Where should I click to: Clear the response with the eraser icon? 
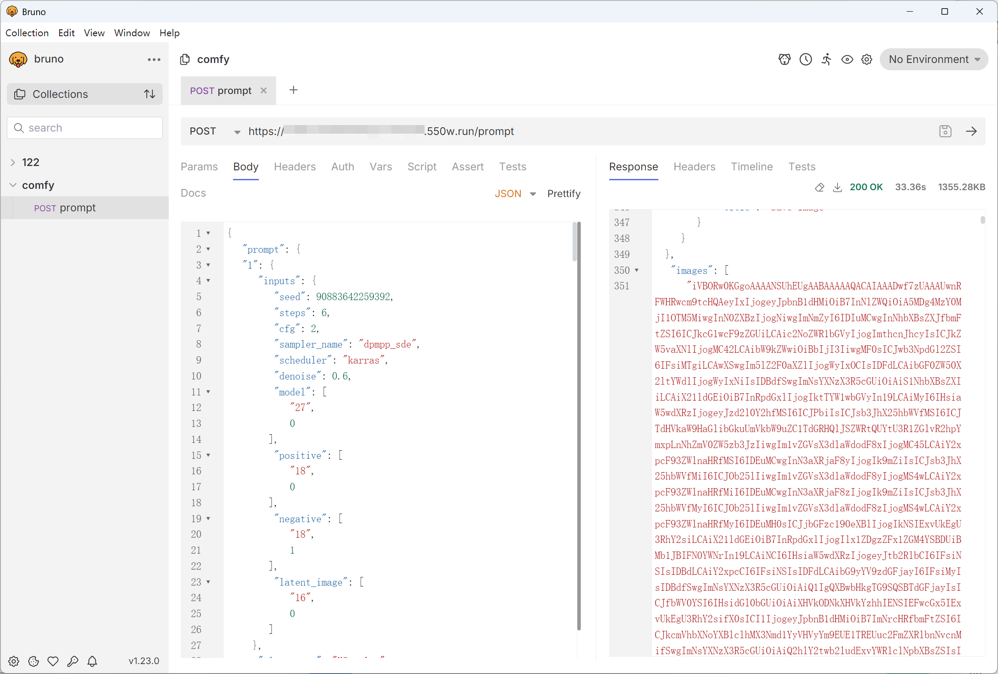(819, 187)
